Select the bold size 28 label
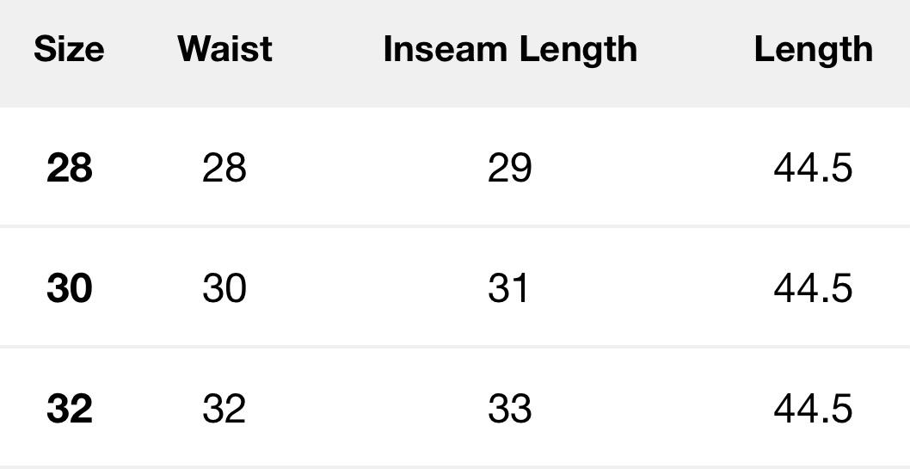 tap(69, 168)
